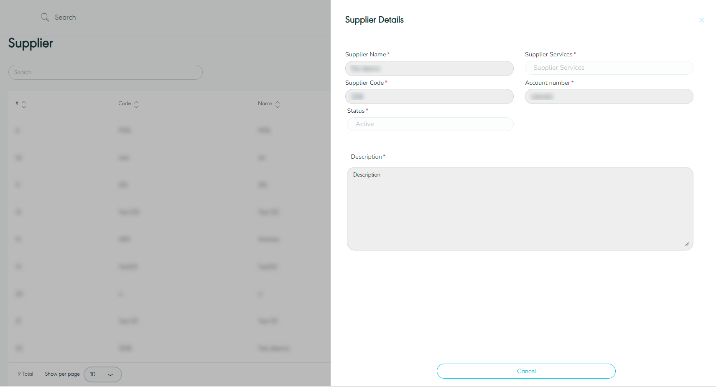Screen dimensions: 716x387
Task: Click inside the Description text area
Action: (x=520, y=209)
